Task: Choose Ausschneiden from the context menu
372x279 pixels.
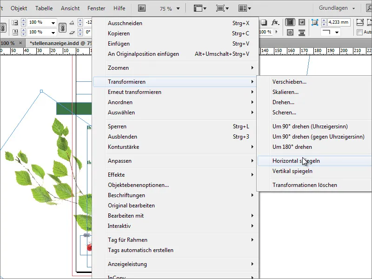Action: (x=175, y=23)
